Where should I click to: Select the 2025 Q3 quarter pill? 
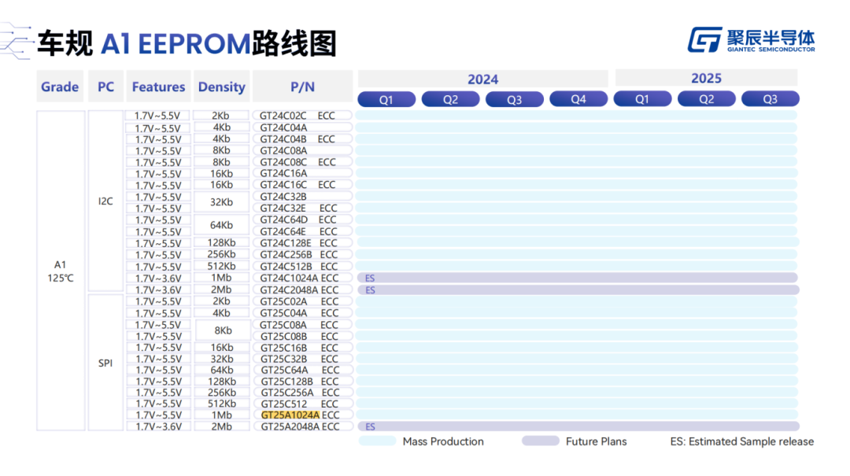click(x=771, y=99)
